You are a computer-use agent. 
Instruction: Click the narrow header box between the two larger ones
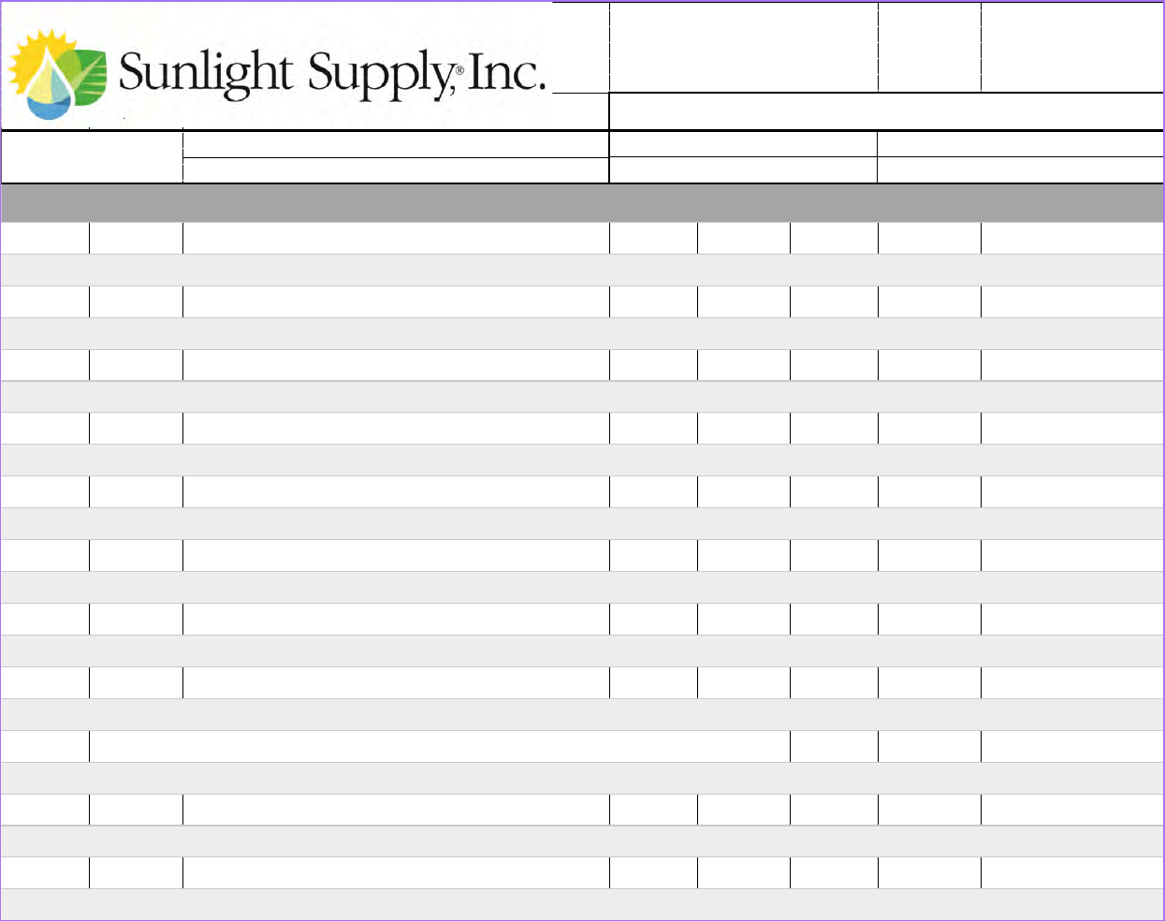[929, 47]
